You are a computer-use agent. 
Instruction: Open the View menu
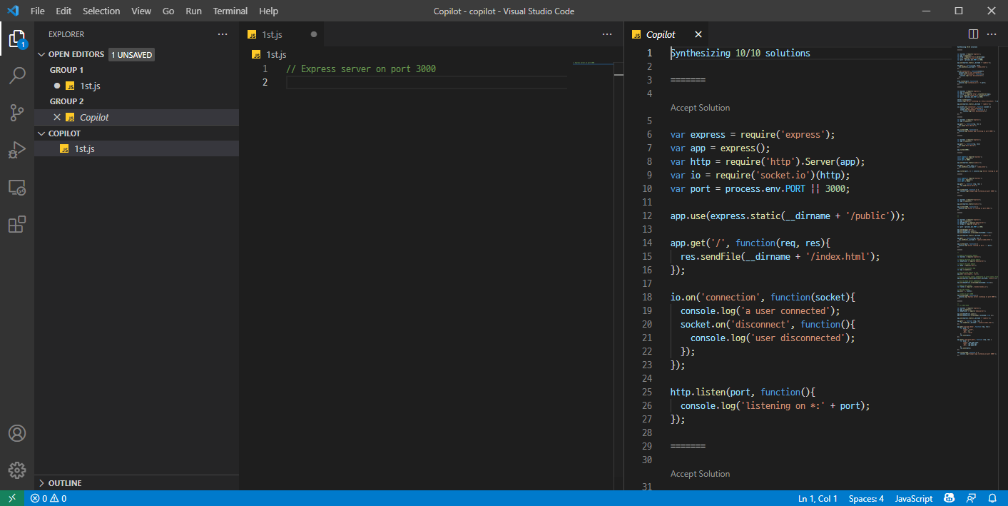pyautogui.click(x=141, y=11)
